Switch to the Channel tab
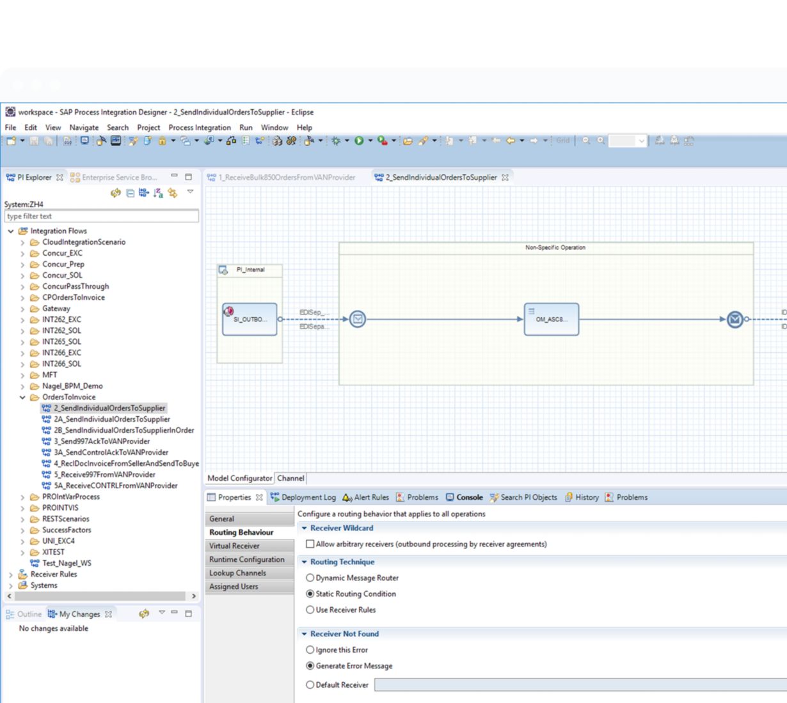The height and width of the screenshot is (703, 787). (290, 478)
